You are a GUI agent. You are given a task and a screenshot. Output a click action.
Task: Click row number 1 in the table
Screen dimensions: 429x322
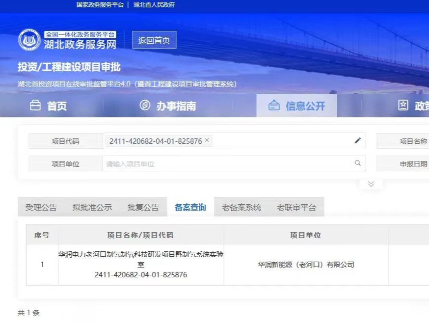(42, 265)
